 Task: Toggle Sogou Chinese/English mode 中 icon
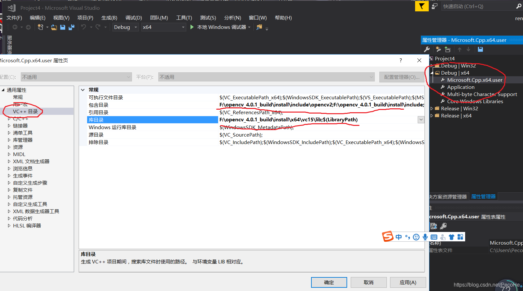click(x=399, y=237)
